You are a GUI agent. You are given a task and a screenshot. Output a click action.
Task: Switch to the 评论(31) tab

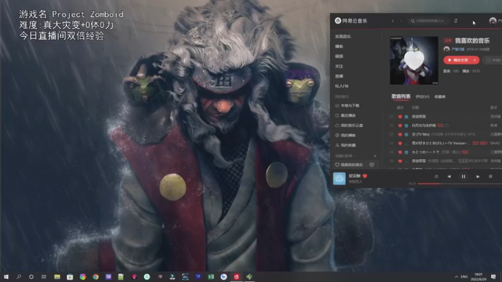point(422,97)
